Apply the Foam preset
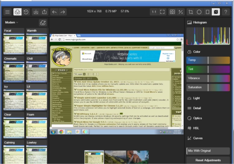The width and height of the screenshot is (234, 164). [37, 125]
